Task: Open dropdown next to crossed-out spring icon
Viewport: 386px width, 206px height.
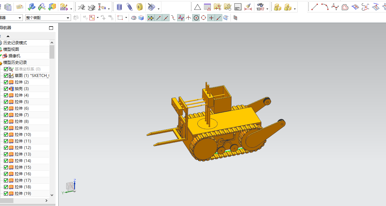Action: pyautogui.click(x=158, y=9)
